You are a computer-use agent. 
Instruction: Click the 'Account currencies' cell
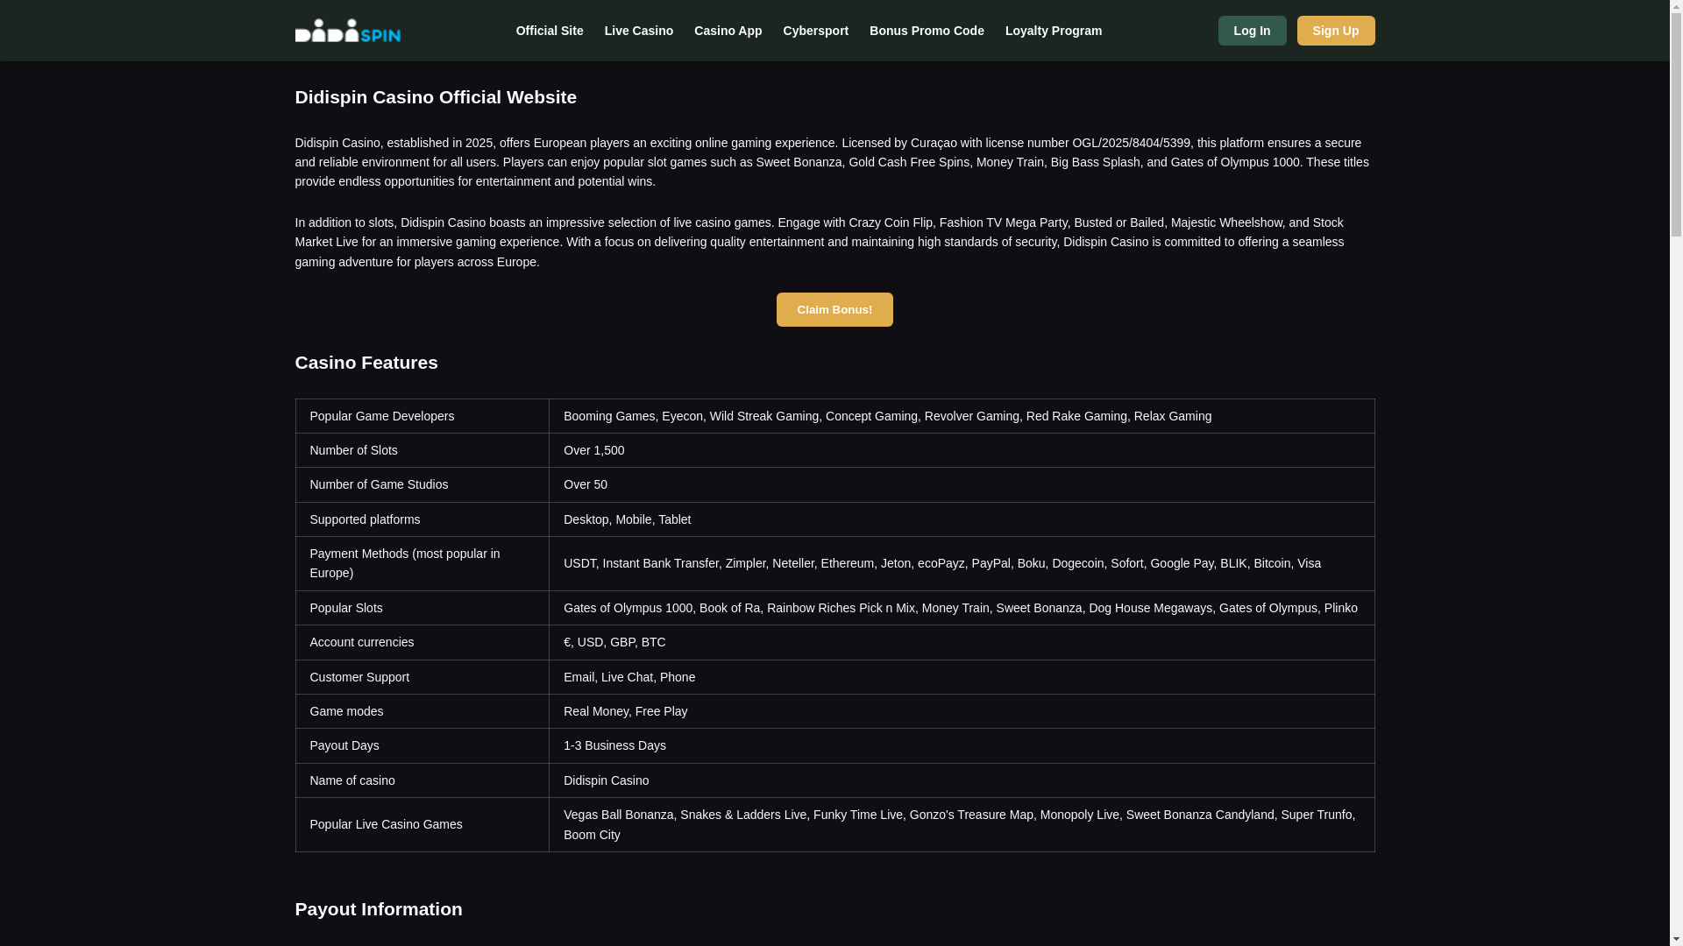(423, 642)
